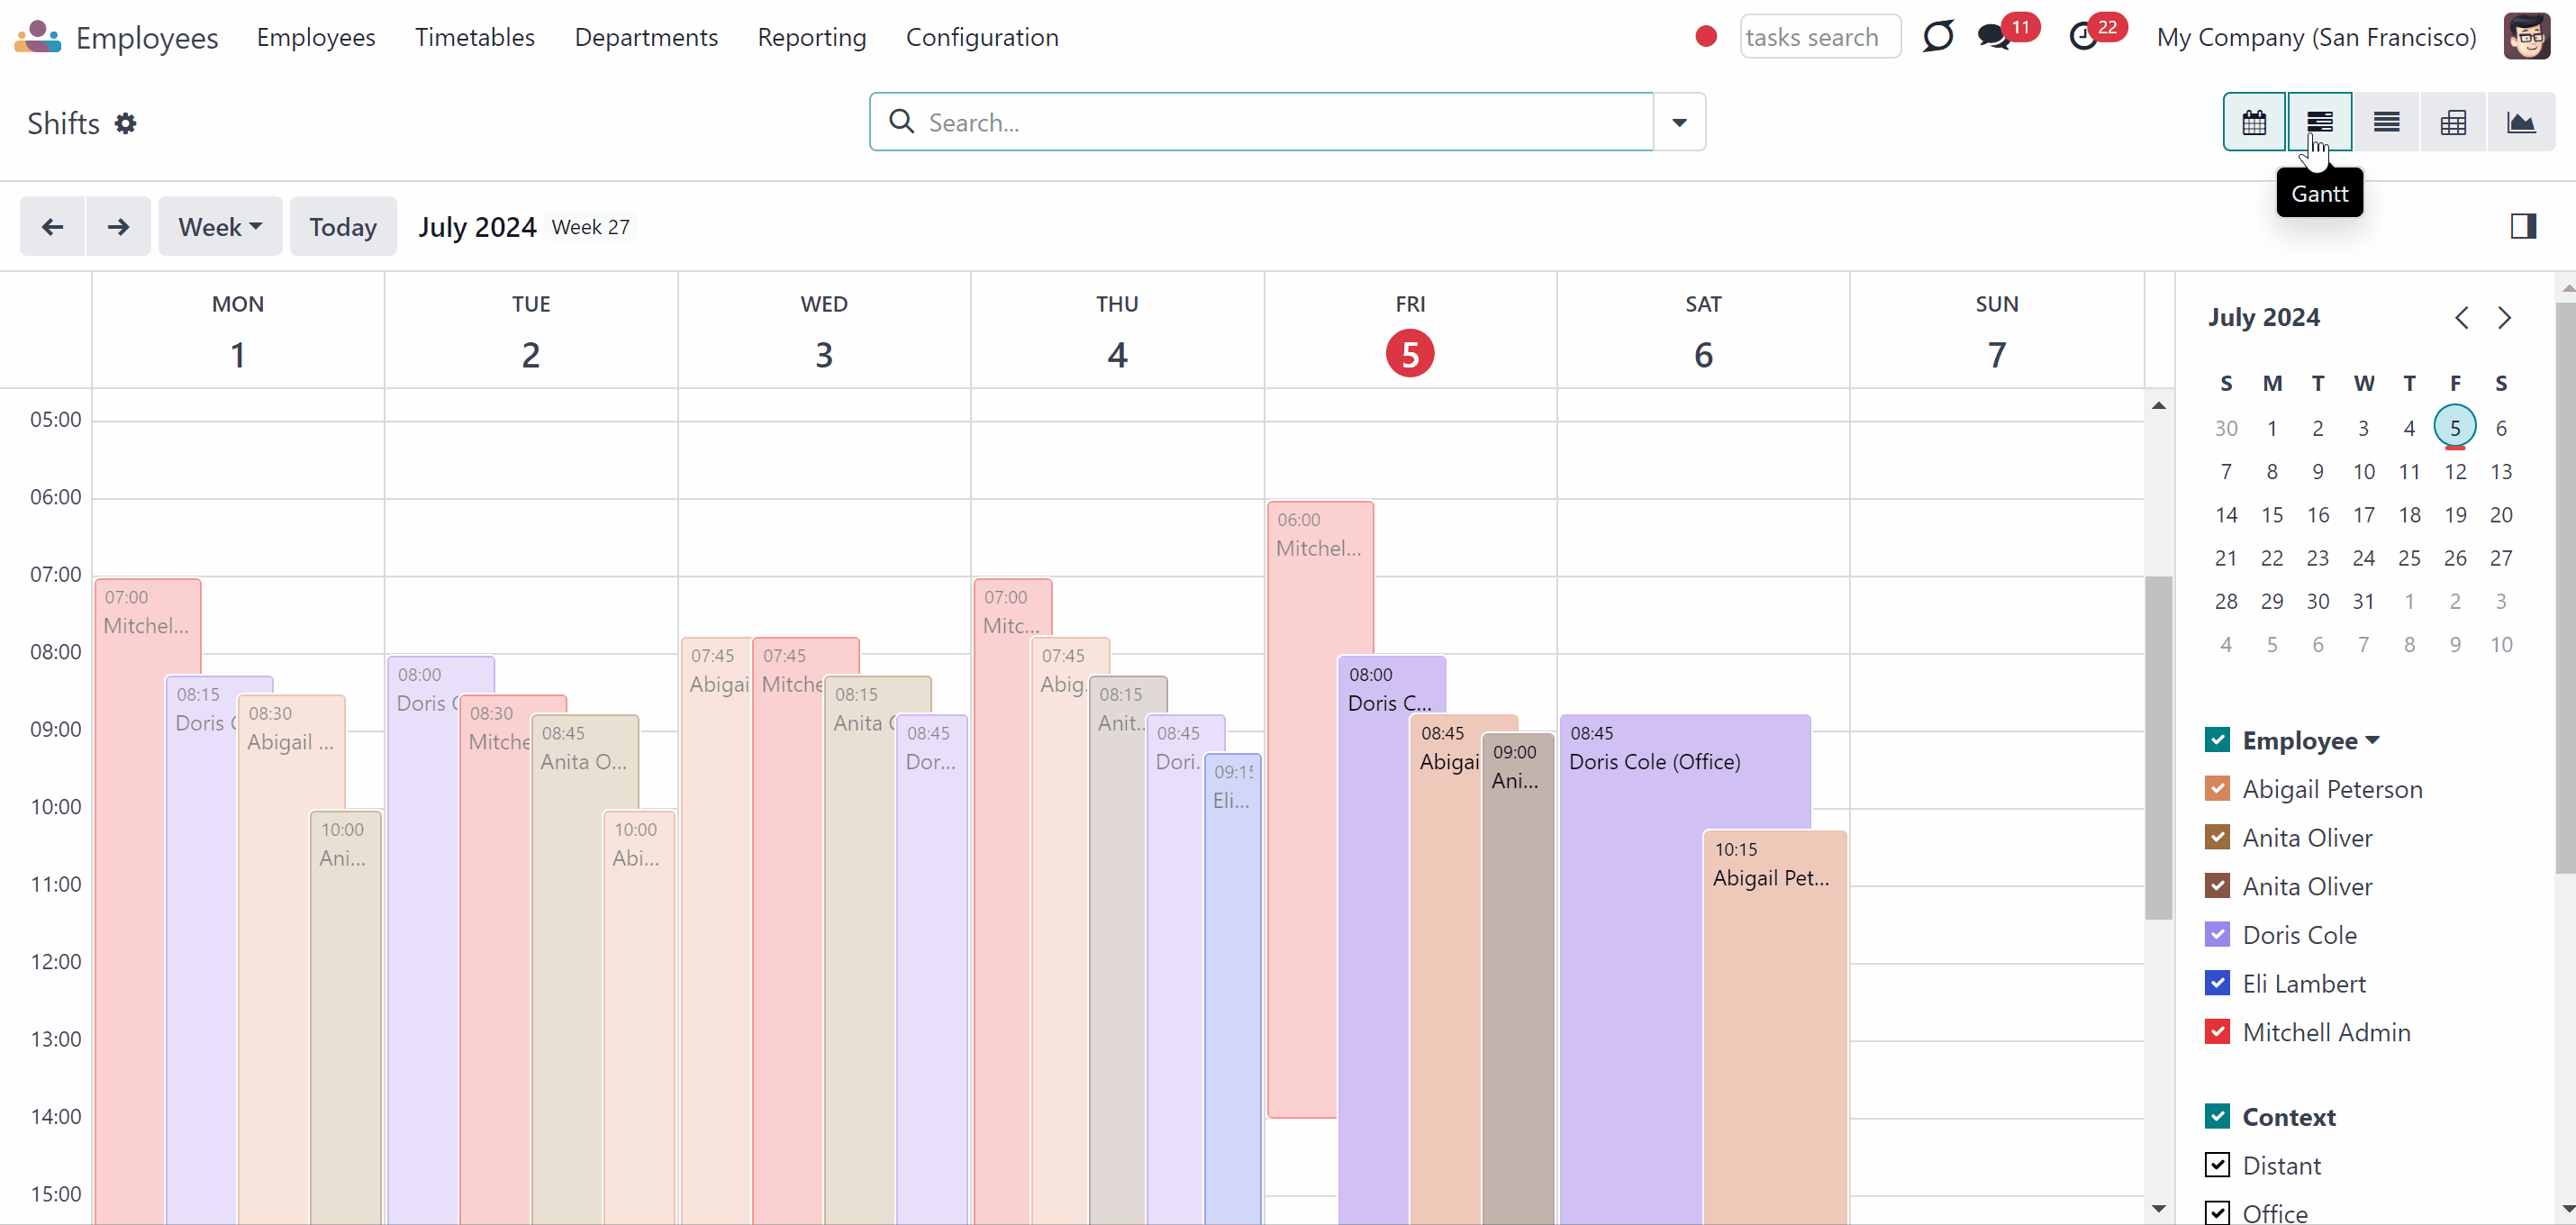The width and height of the screenshot is (2576, 1225).
Task: Uncheck the Doris Cole filter
Action: click(x=2217, y=934)
